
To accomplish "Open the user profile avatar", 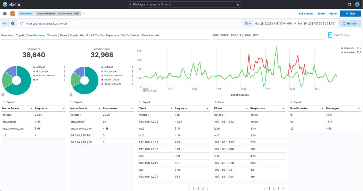I will (357, 4).
